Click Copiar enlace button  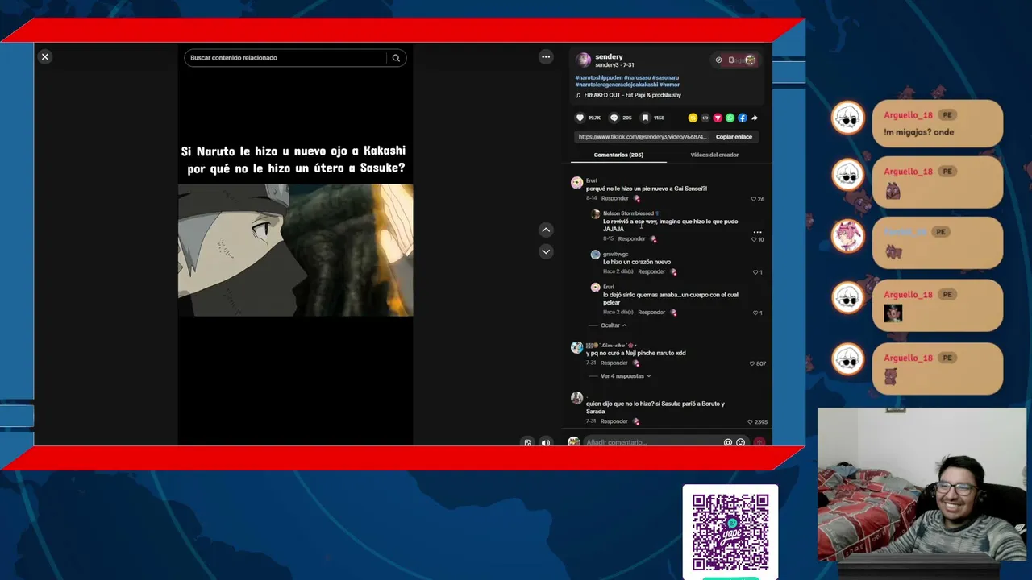tap(734, 137)
